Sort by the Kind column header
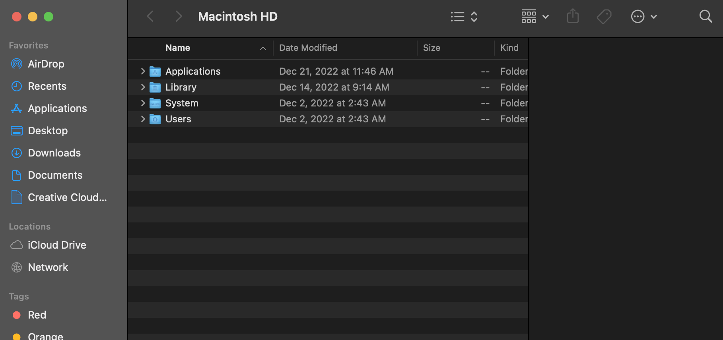This screenshot has height=340, width=723. (x=509, y=48)
